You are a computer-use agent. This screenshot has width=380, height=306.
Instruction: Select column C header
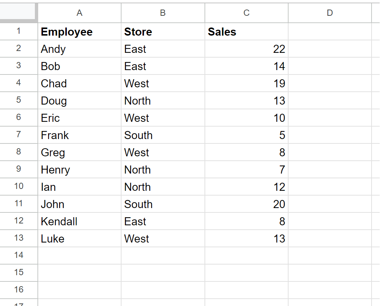coord(246,13)
